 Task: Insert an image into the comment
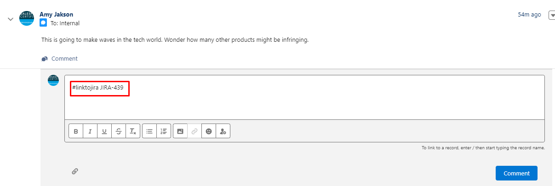click(180, 131)
